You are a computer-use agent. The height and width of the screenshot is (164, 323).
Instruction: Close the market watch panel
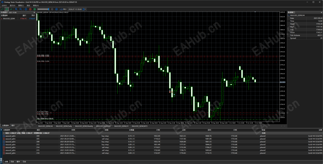35,13
